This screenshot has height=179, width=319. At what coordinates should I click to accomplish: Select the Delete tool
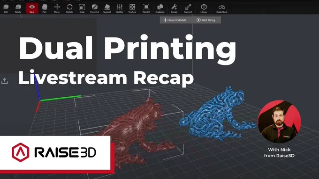(18, 8)
